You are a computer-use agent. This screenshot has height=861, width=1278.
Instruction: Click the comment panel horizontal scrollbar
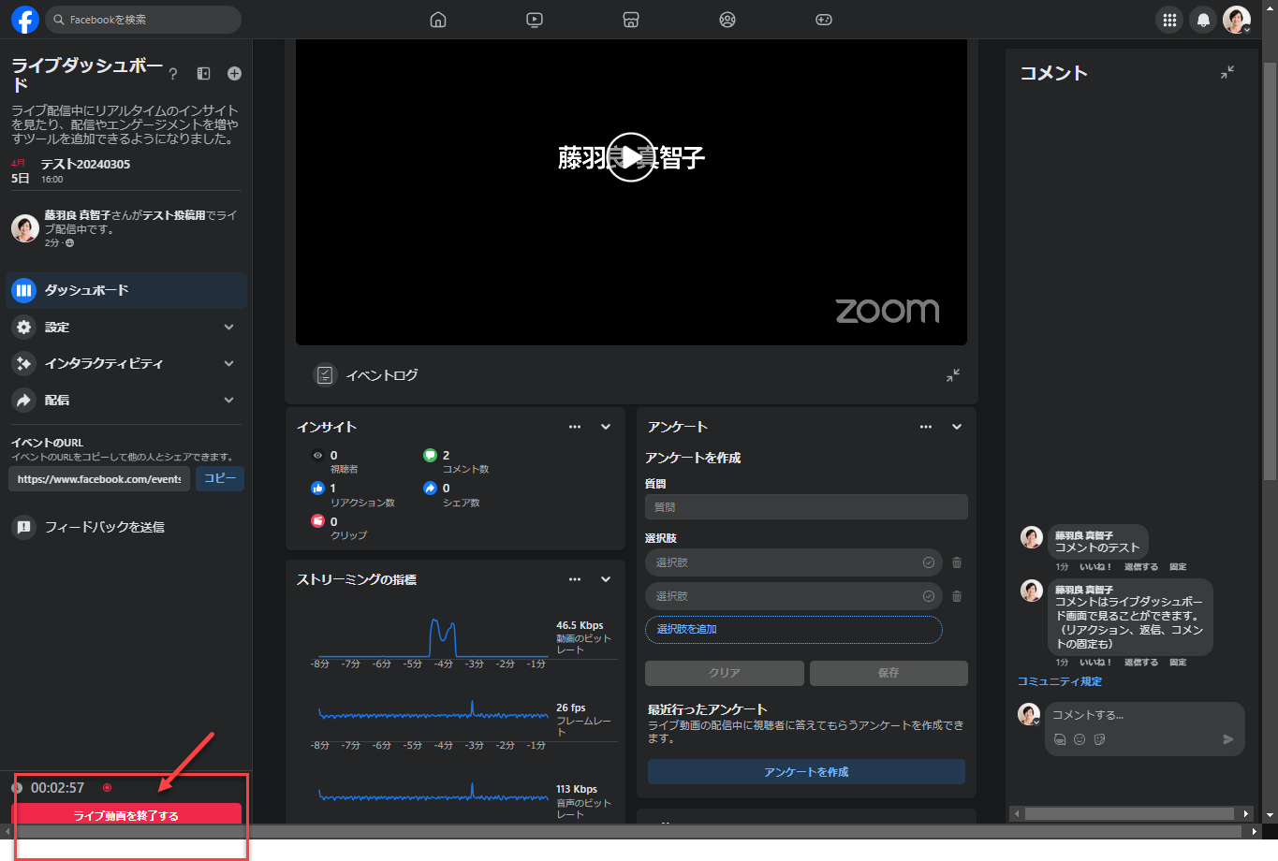click(x=1129, y=813)
